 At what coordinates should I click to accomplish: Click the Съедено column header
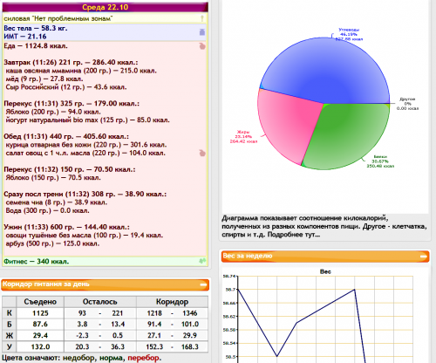coord(40,302)
